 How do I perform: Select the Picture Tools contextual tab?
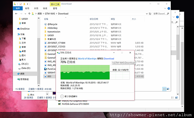pos(55,4)
